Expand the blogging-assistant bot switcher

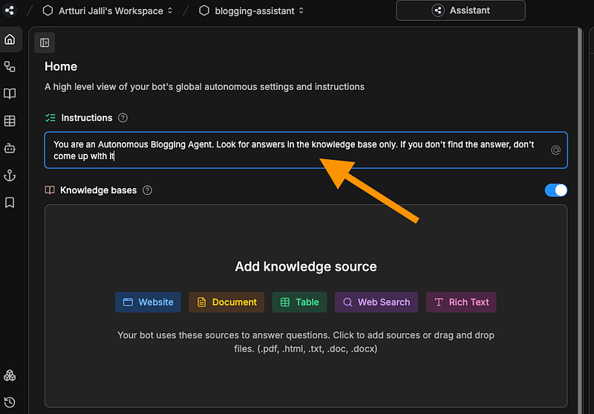[252, 10]
